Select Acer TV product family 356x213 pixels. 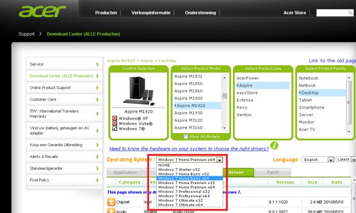[307, 129]
